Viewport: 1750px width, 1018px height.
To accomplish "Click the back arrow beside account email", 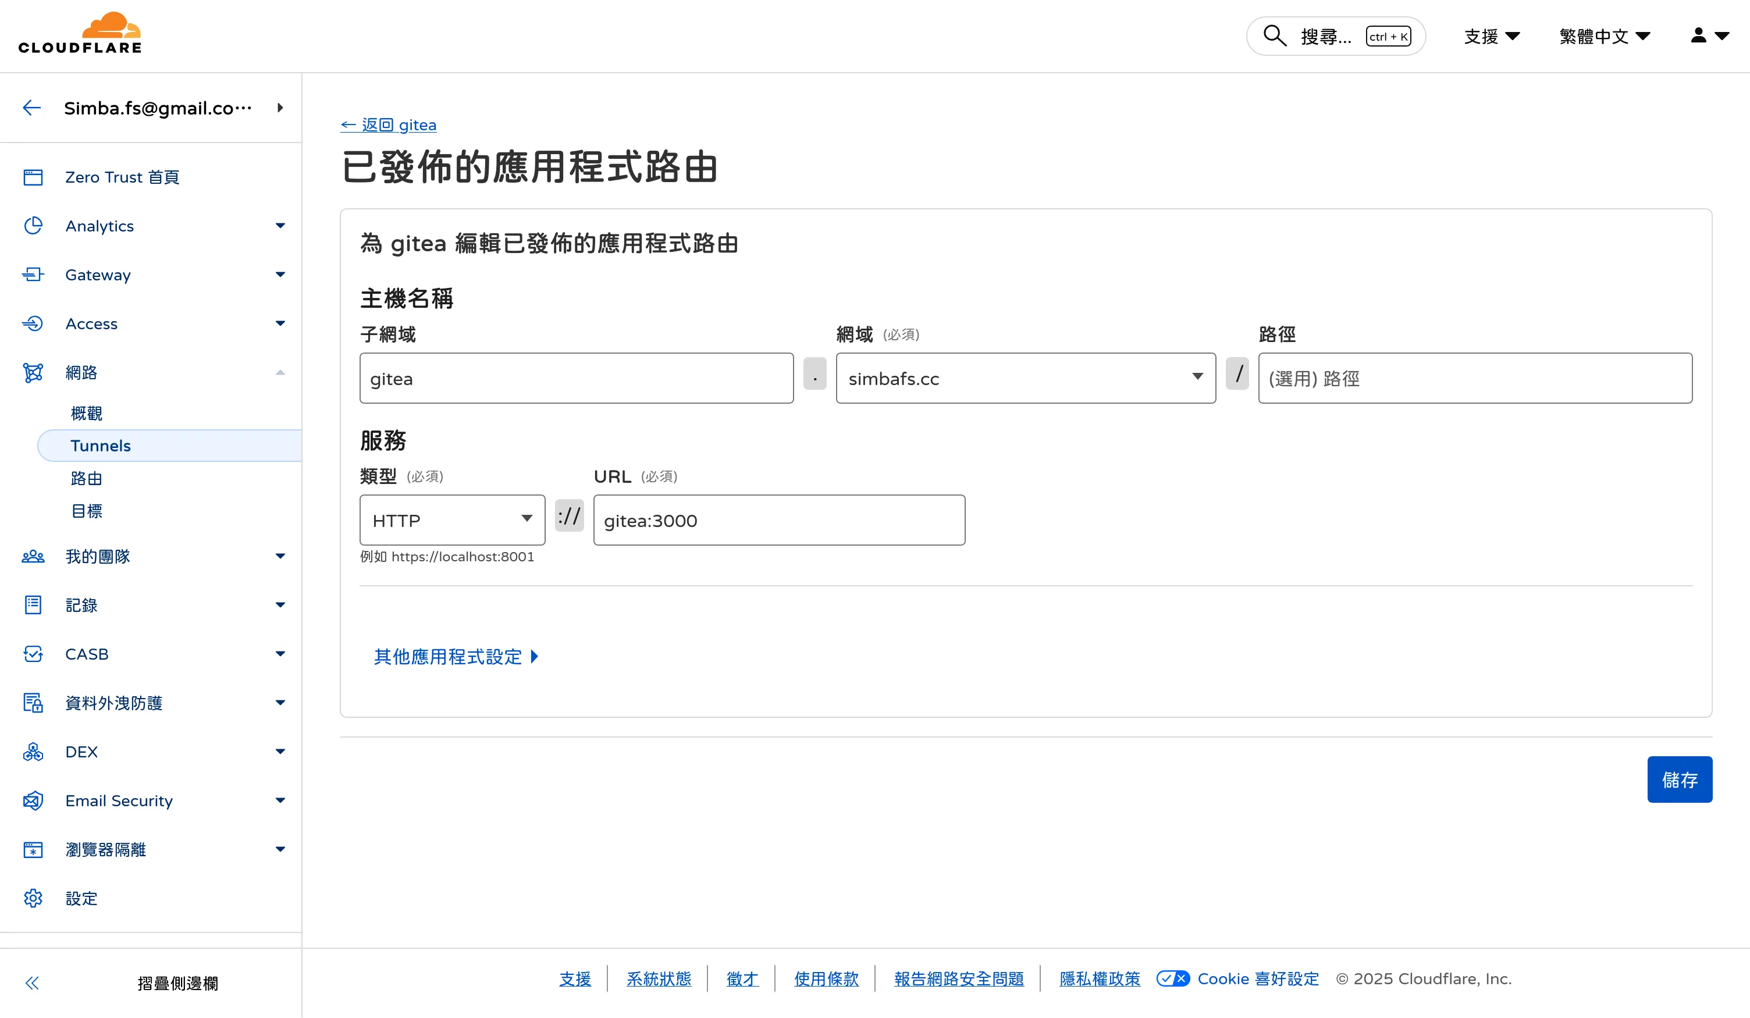I will 32,108.
